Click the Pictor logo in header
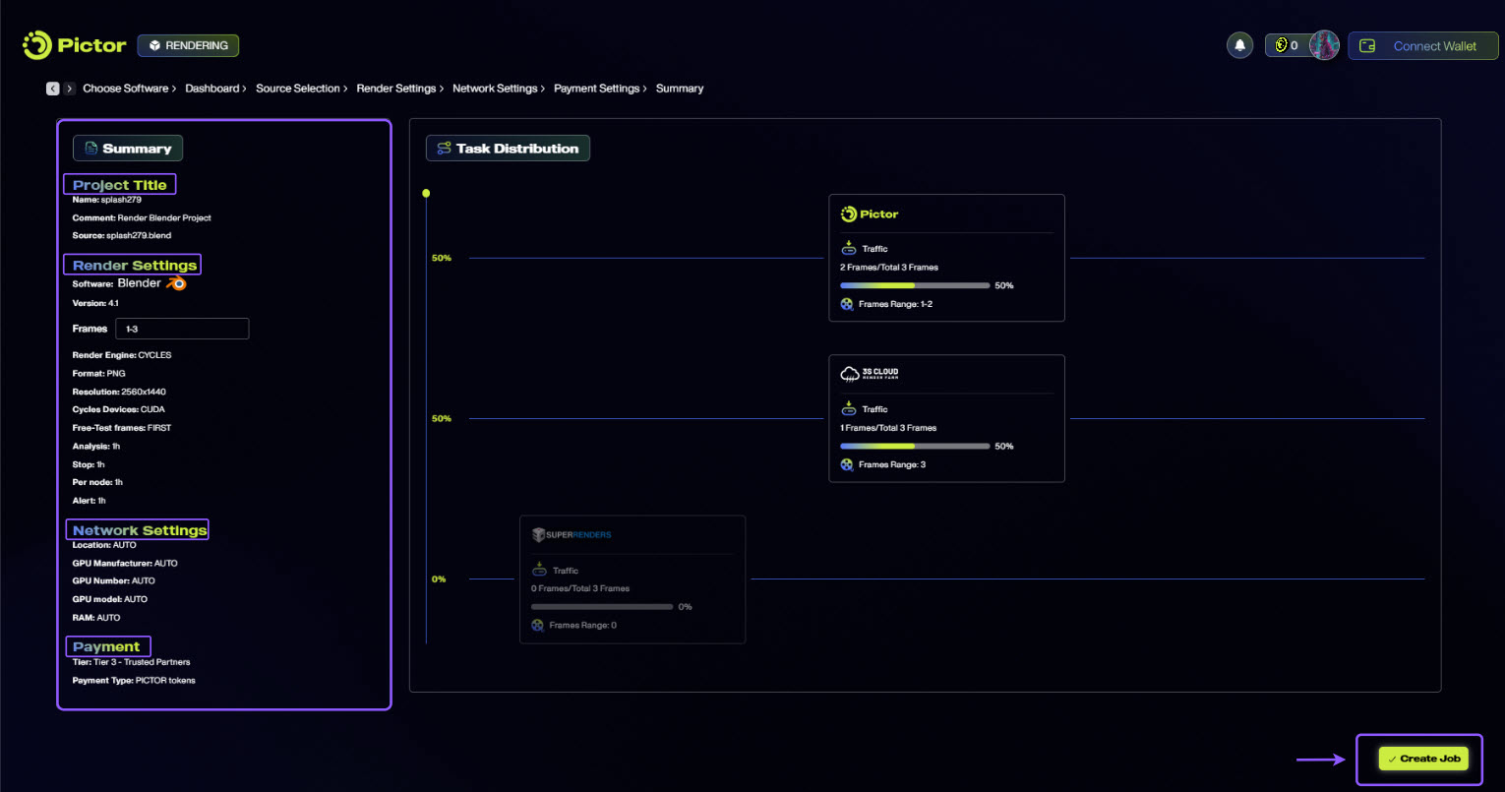 (x=75, y=45)
